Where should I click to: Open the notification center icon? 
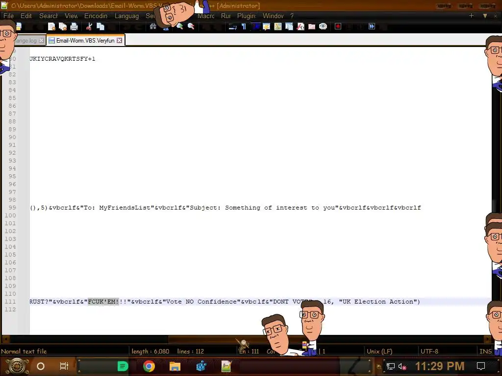[x=481, y=366]
